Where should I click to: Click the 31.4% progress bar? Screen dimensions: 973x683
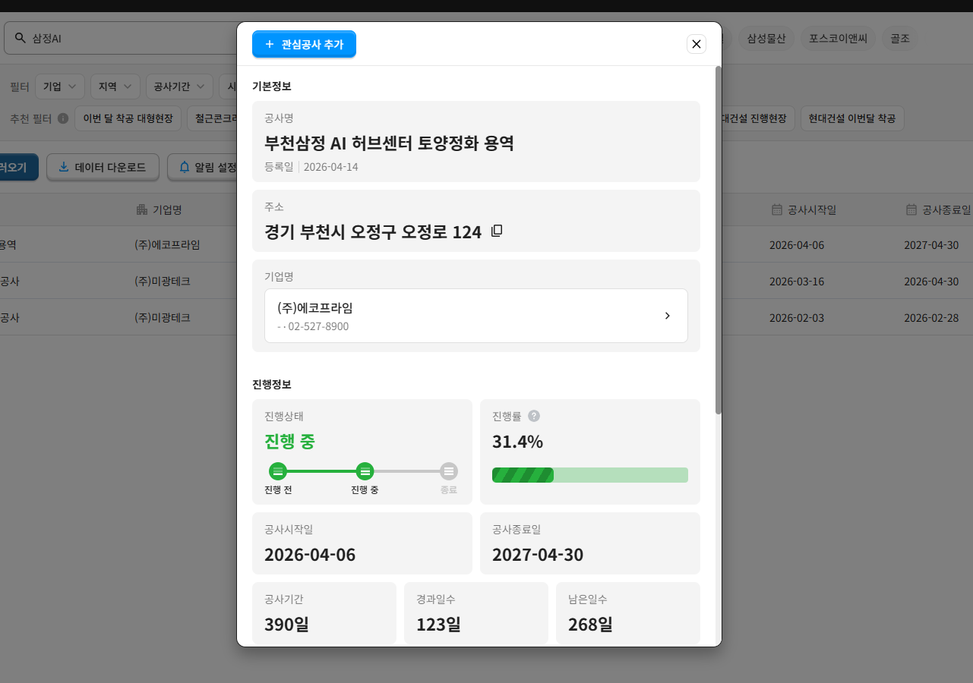click(x=590, y=475)
